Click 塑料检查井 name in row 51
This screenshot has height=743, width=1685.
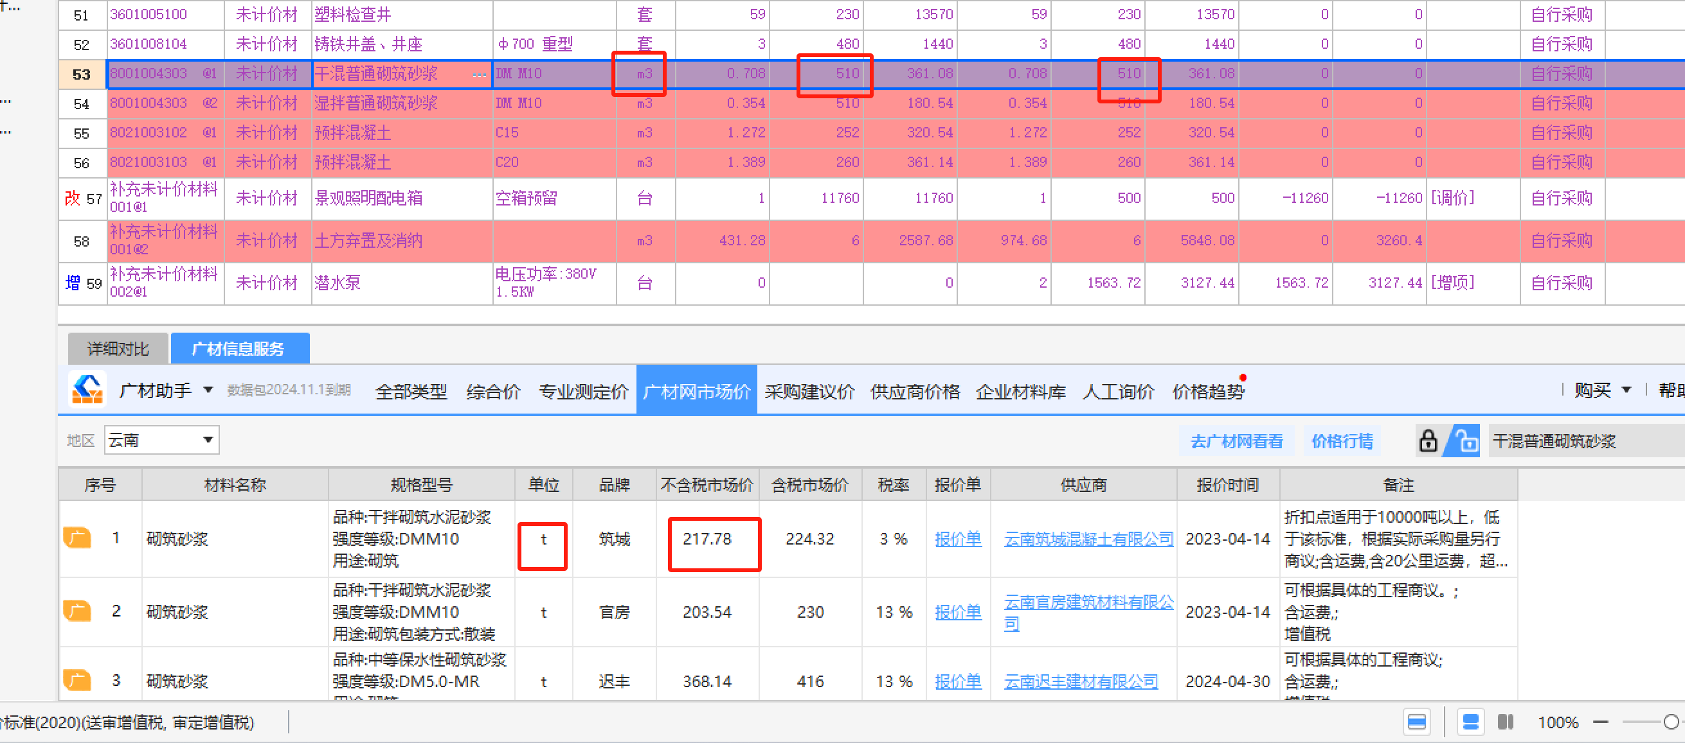pyautogui.click(x=352, y=14)
